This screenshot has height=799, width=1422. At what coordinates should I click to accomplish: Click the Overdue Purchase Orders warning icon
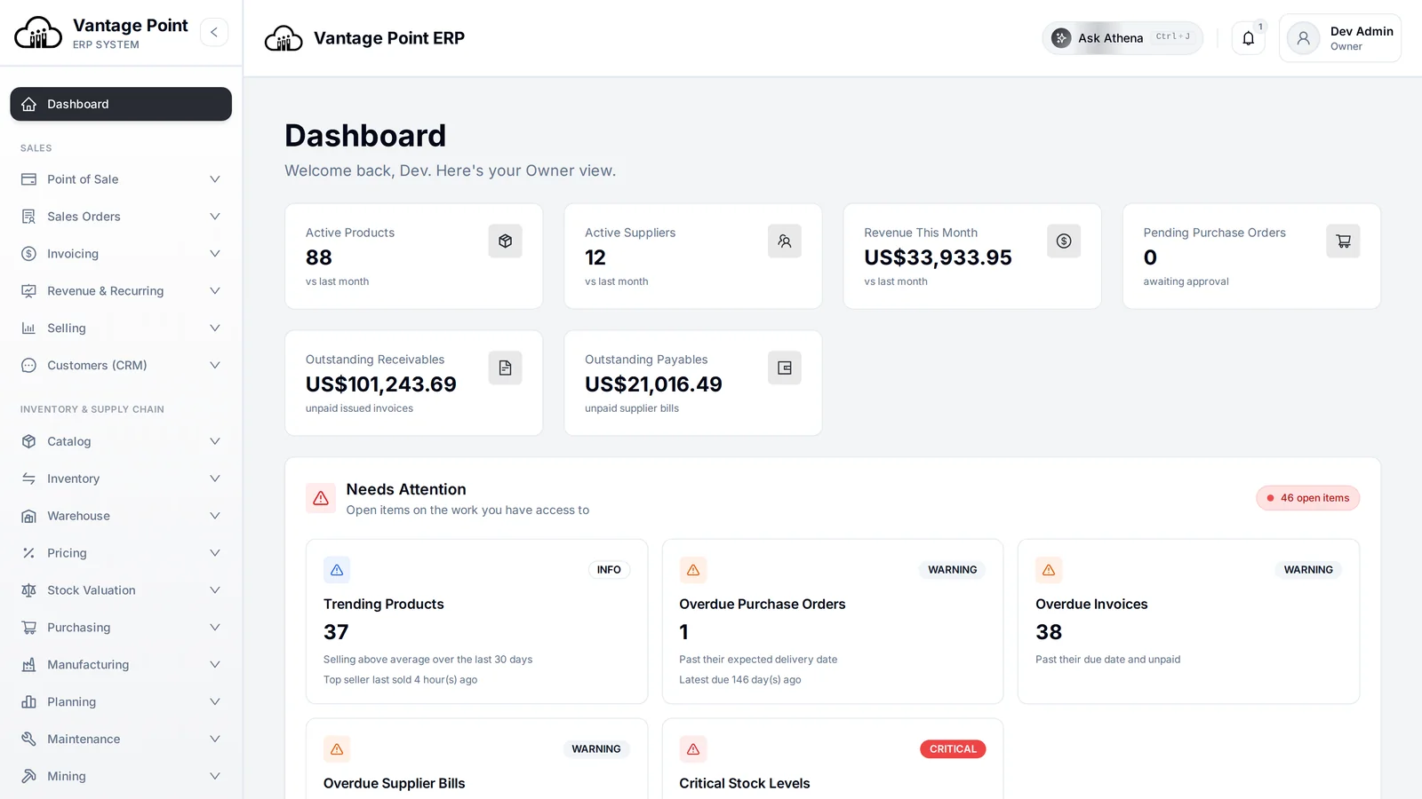693,570
